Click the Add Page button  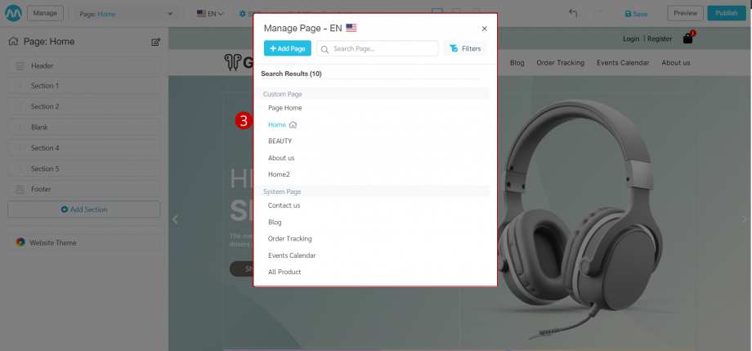[287, 49]
